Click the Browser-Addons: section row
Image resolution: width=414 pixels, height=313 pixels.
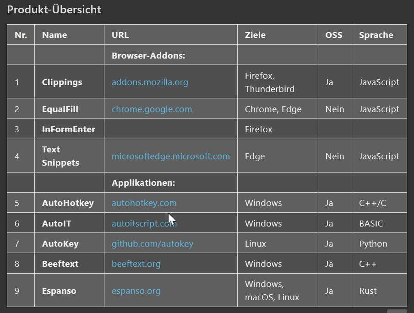[148, 56]
